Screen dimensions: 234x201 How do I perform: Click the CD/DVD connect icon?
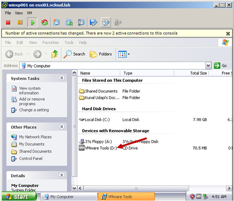click(106, 22)
